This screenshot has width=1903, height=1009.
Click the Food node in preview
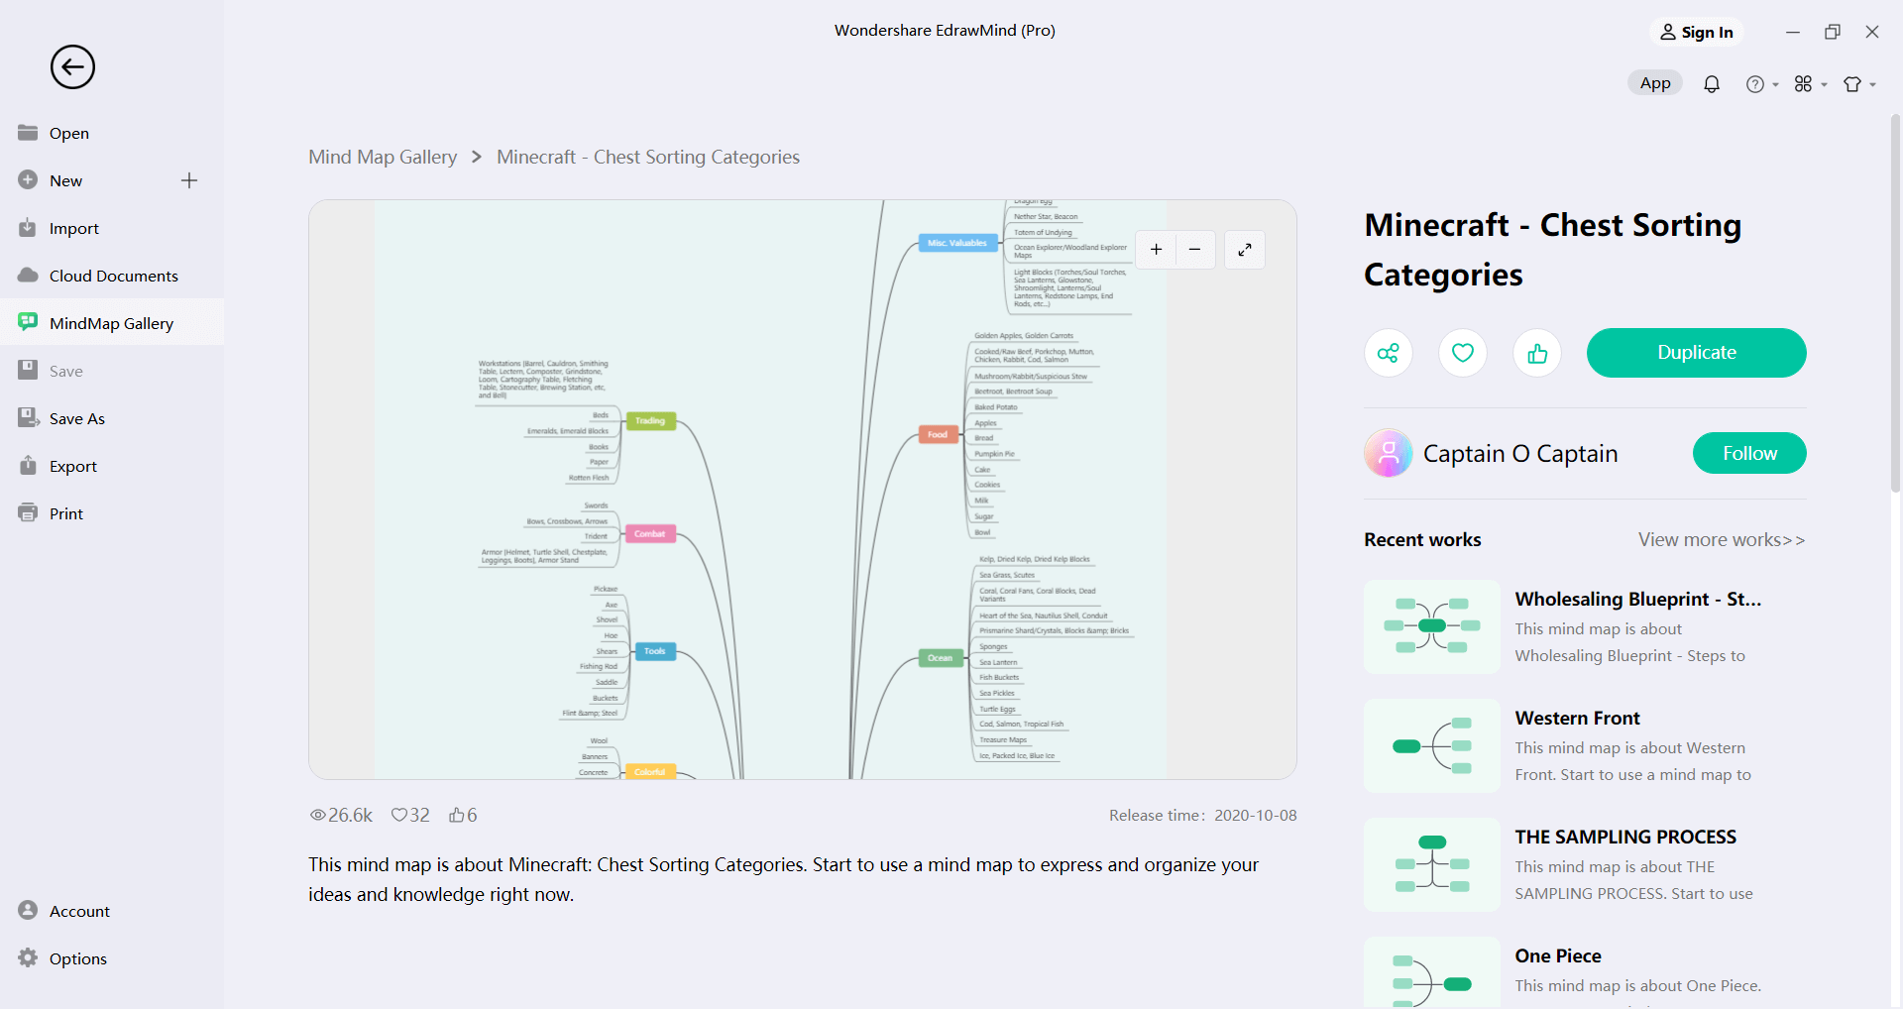pos(938,435)
